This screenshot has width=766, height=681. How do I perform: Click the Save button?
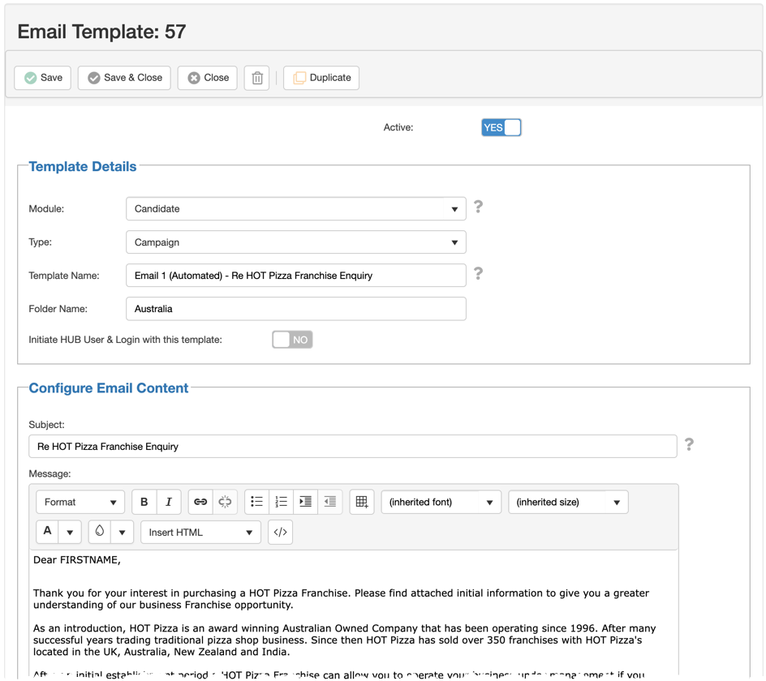pyautogui.click(x=42, y=78)
